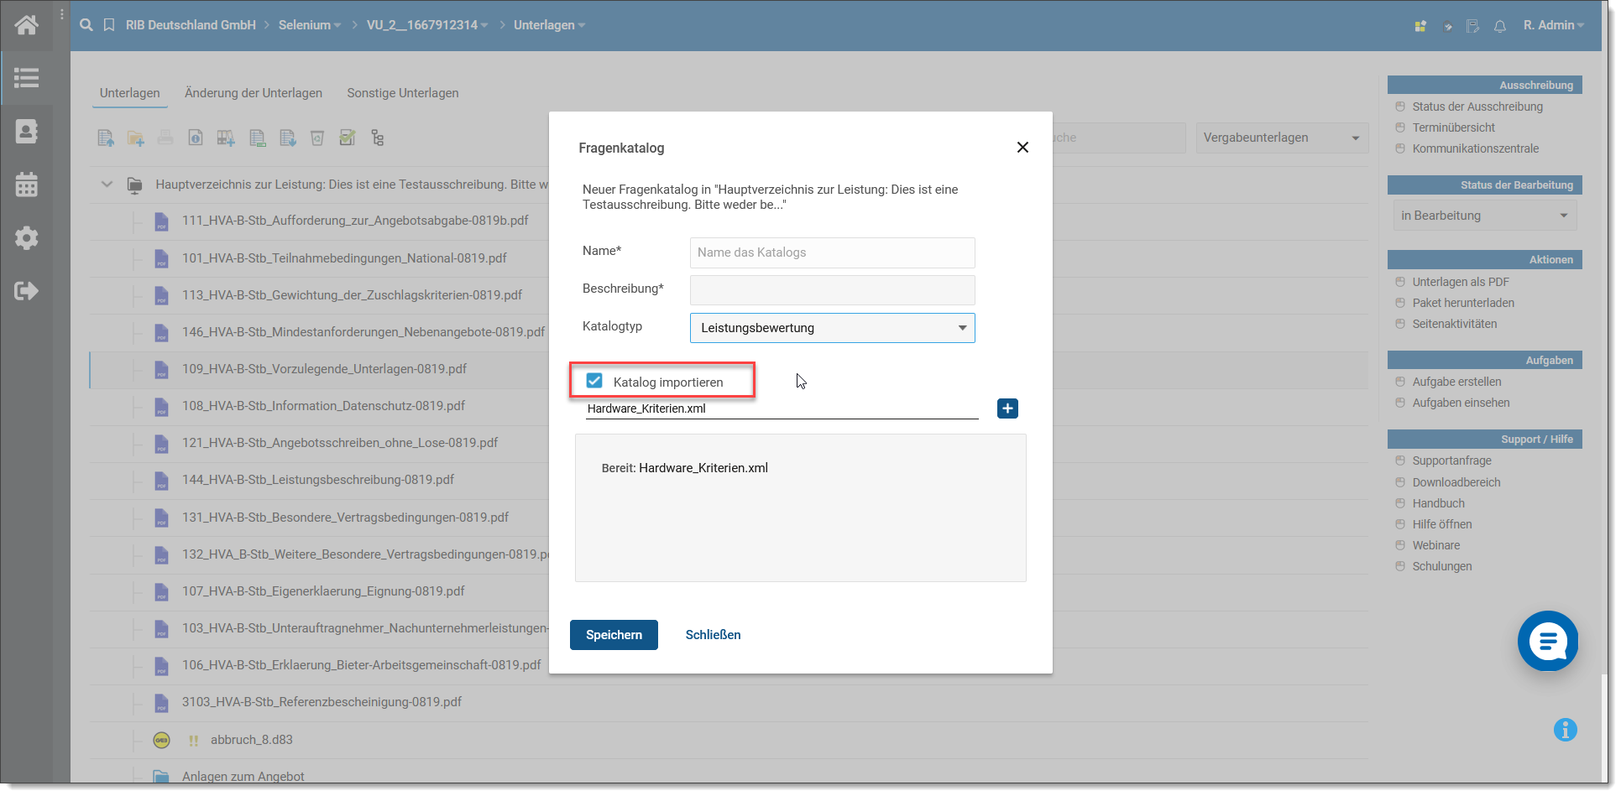This screenshot has height=796, width=1621.
Task: Close the Fragenkatalog dialog with X
Action: (1022, 148)
